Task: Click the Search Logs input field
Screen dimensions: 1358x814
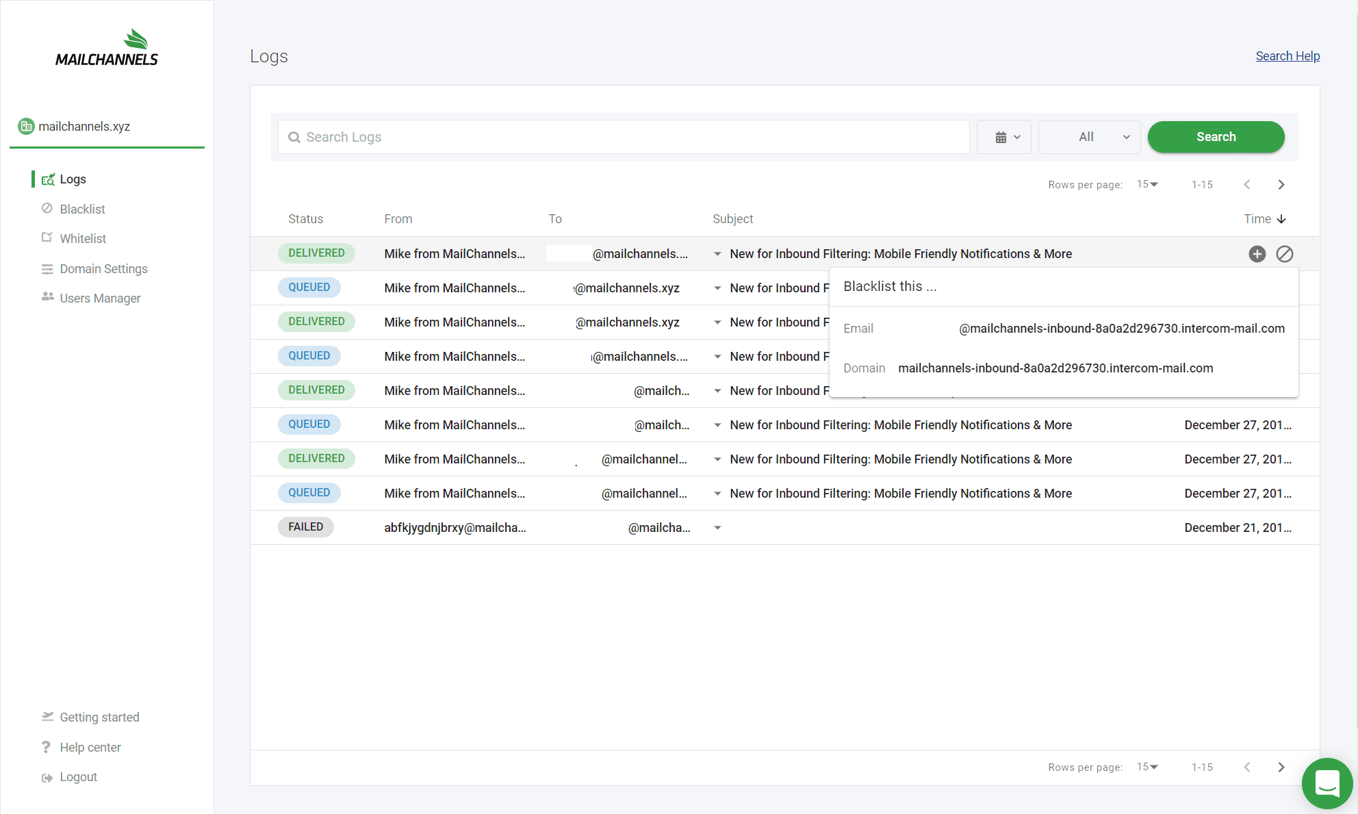Action: 623,137
